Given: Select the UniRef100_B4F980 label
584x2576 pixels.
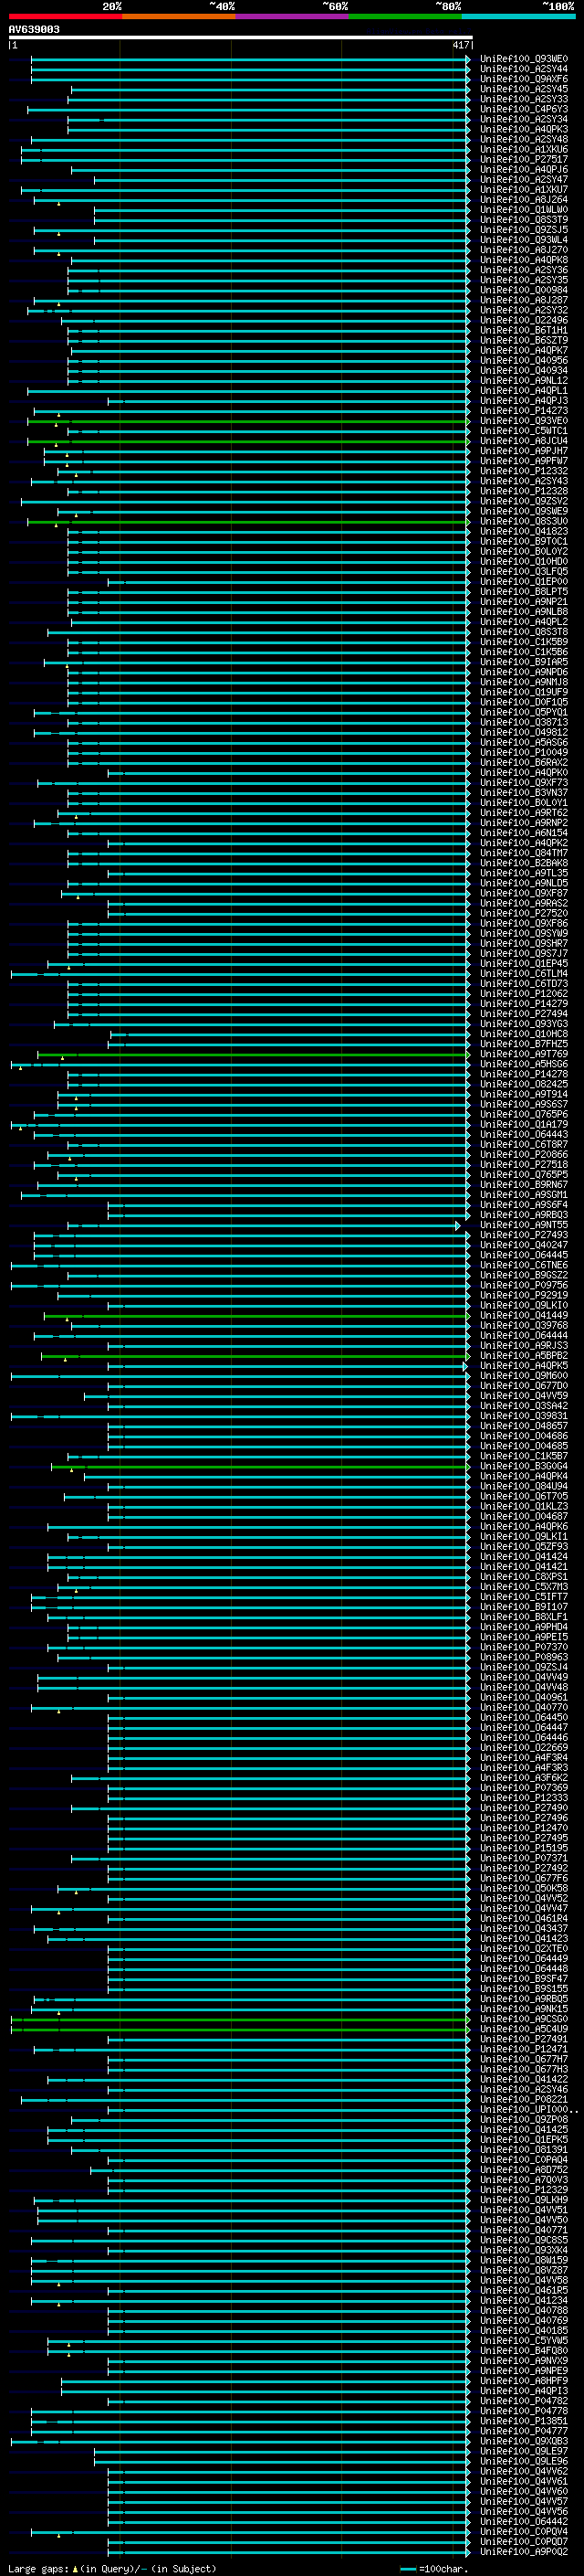Looking at the screenshot, I should (x=523, y=2351).
